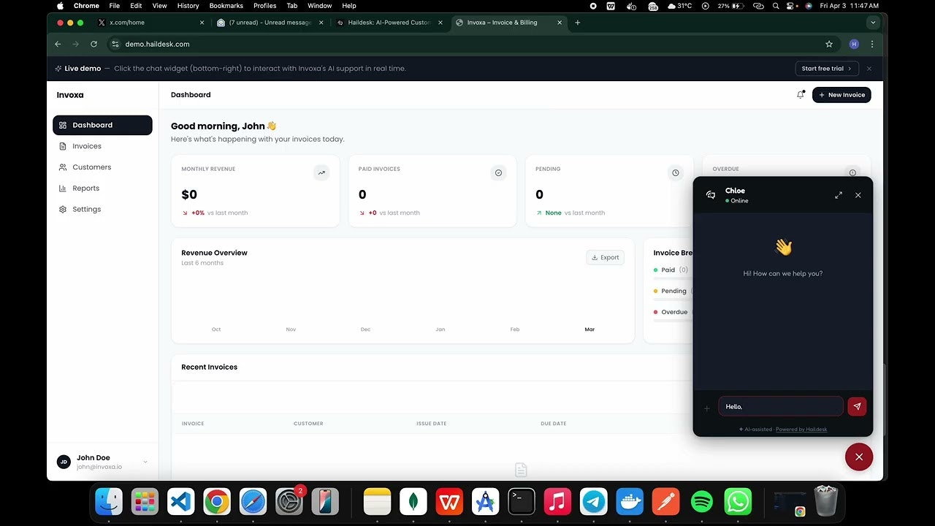Click the JD user avatar
Screen dimensions: 935x526
64,462
